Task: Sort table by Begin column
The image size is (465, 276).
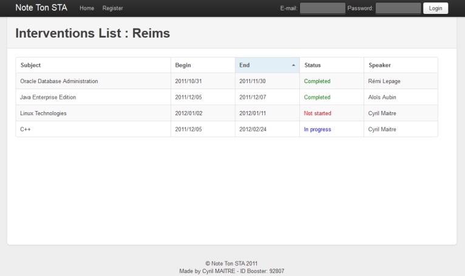Action: point(203,66)
